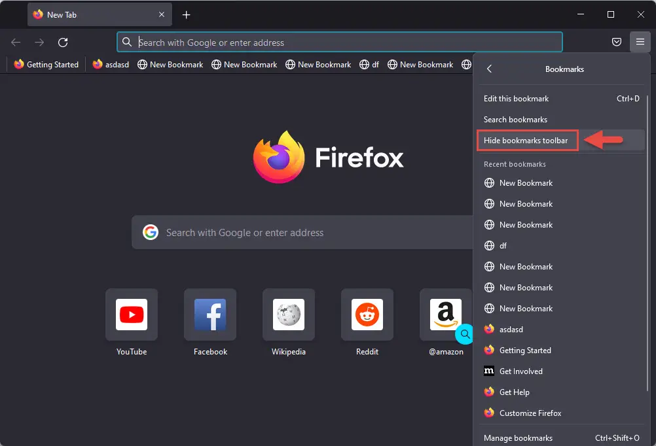The height and width of the screenshot is (446, 656).
Task: Click the Google G icon in the page search box
Action: [151, 232]
